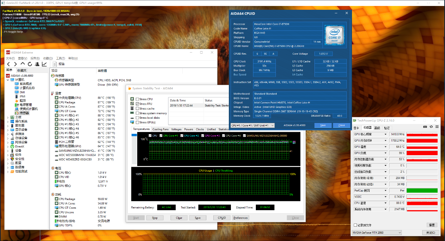Image resolution: width=445 pixels, height=241 pixels.
Task: Toggle CPU Core #3 graph checkbox
Action: coord(203,136)
